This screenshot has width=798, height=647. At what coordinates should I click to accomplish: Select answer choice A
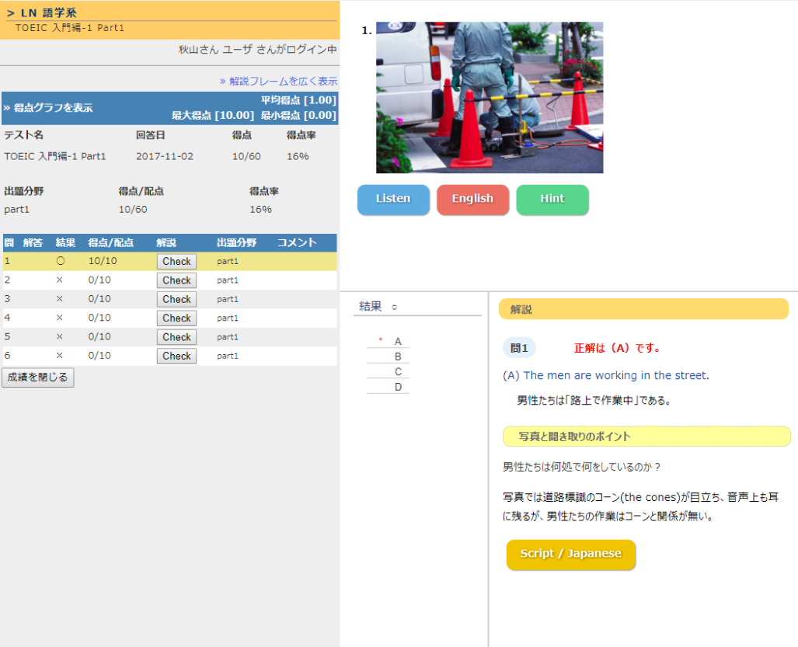pos(398,341)
